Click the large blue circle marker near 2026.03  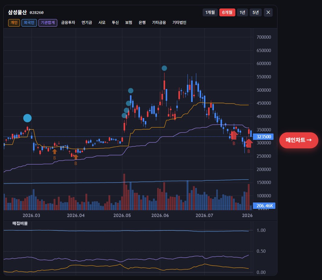(x=27, y=118)
